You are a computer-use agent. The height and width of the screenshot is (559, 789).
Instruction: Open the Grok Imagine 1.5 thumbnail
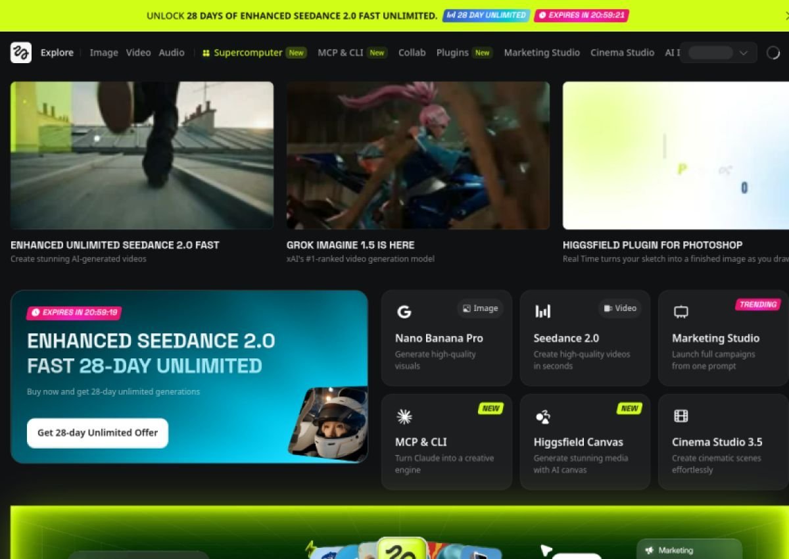tap(418, 155)
